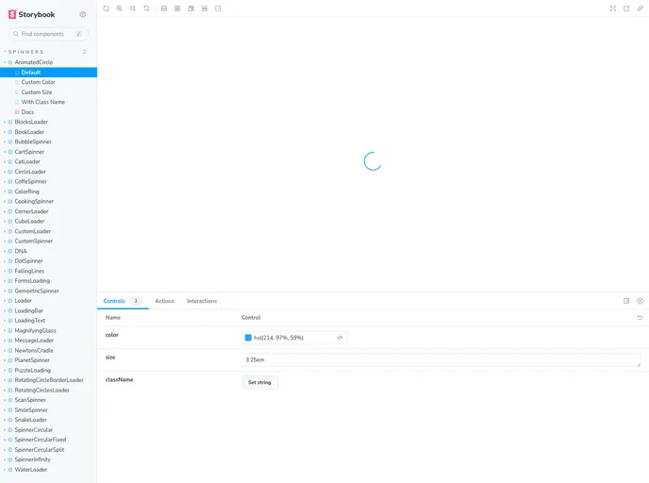
Task: Reset controls with the undo icon
Action: 640,318
